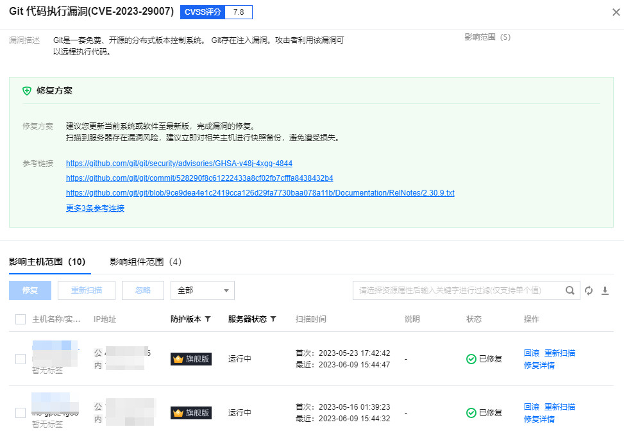Check the second host row checkbox
Viewport: 624px width, 436px height.
tap(21, 413)
